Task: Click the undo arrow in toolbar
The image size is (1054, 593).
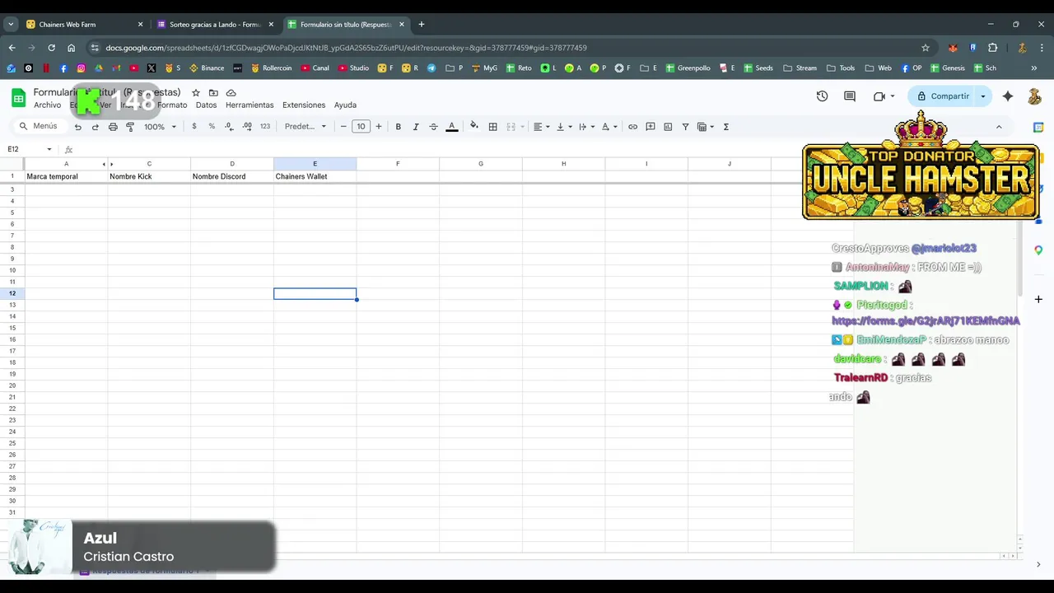Action: point(77,127)
